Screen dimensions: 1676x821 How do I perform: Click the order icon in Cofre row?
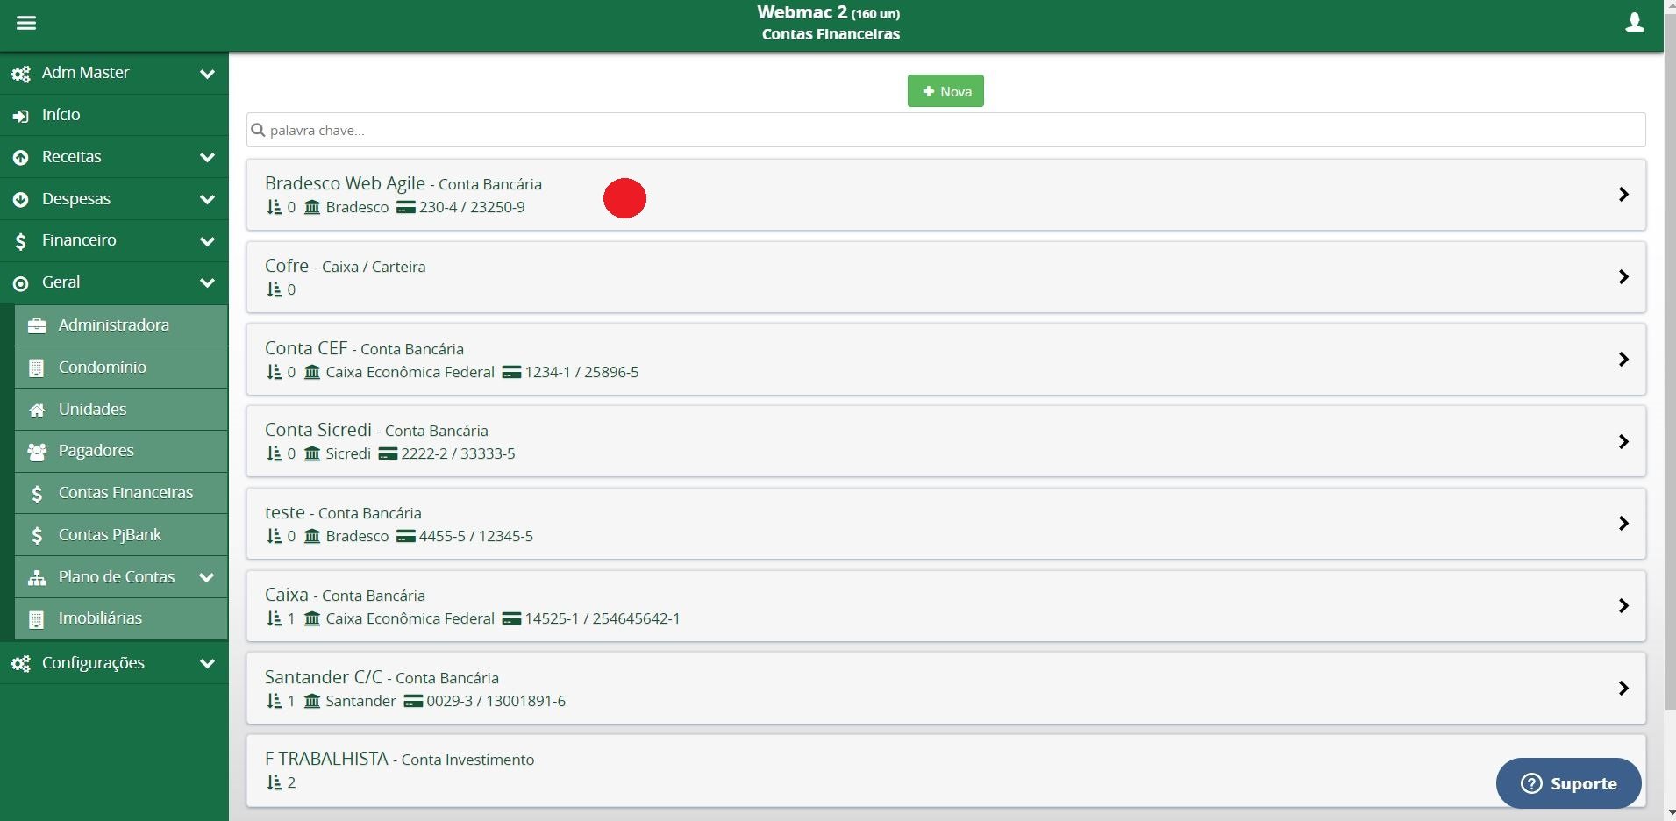click(274, 290)
